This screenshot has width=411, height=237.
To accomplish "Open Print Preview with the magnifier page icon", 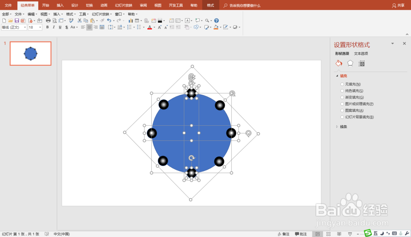I will pos(55,21).
